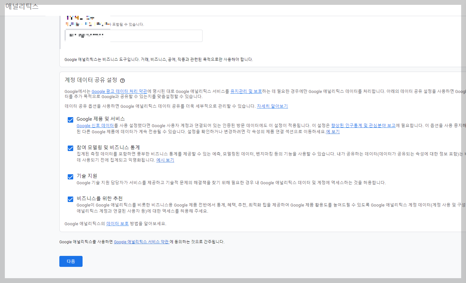The image size is (466, 283).
Task: Open the 유지관리 및 보호 link
Action: point(246,91)
